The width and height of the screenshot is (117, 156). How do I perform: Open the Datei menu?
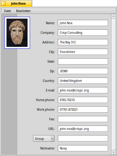(x=7, y=11)
